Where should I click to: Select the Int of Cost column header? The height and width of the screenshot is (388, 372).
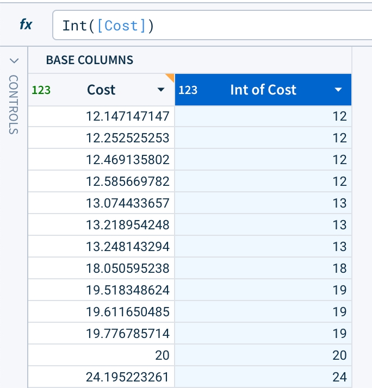(x=263, y=90)
